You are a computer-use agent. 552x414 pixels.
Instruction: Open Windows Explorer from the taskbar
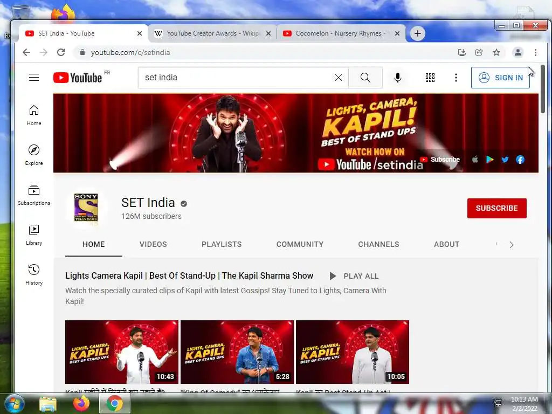click(48, 404)
